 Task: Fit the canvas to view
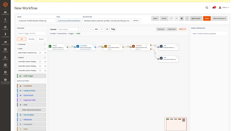point(107,29)
